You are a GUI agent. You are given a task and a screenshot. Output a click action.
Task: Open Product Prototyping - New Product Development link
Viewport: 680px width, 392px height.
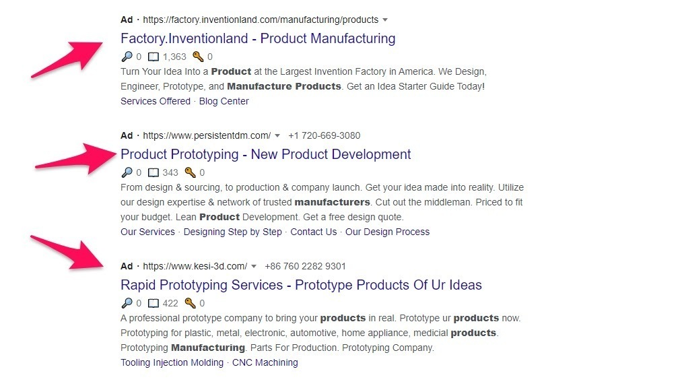(x=265, y=154)
